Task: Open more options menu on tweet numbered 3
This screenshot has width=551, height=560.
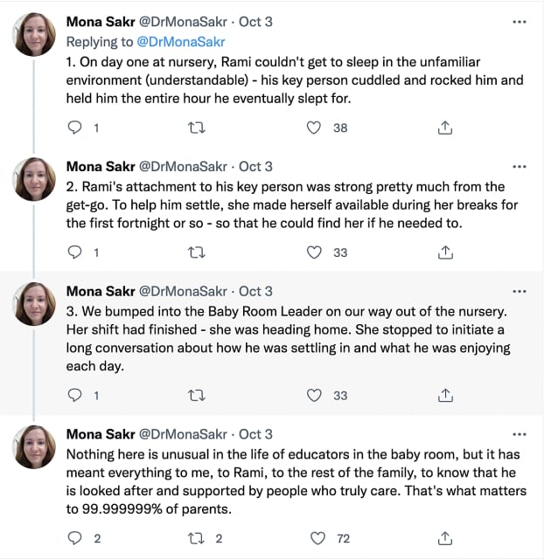Action: pos(520,291)
